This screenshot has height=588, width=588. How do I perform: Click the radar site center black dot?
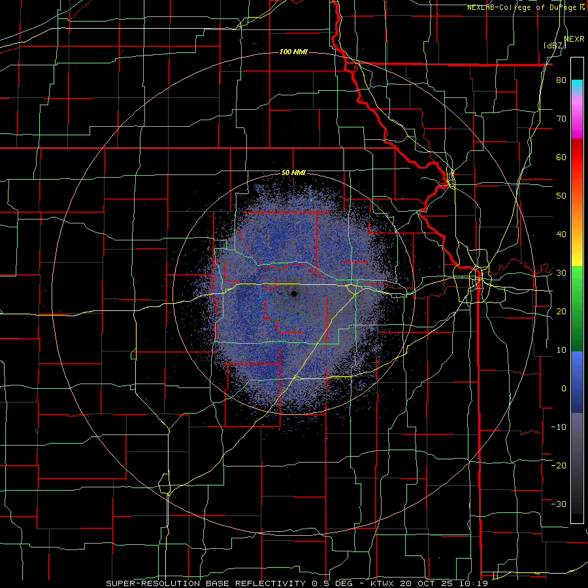(295, 293)
